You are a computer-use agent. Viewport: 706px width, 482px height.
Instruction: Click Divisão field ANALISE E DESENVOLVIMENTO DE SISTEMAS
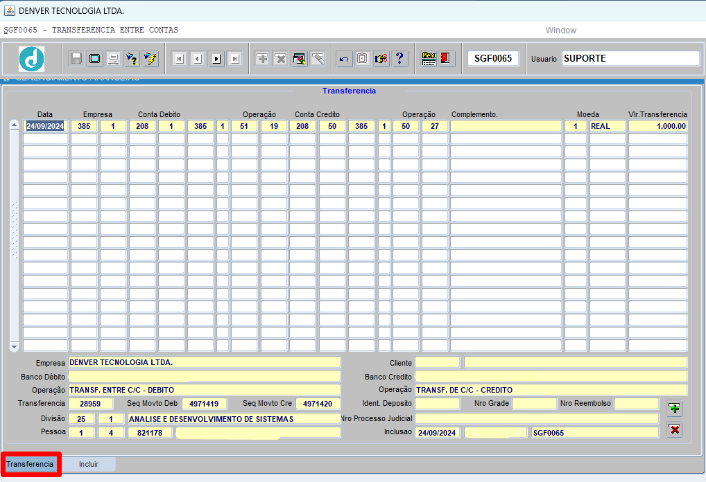(x=234, y=418)
